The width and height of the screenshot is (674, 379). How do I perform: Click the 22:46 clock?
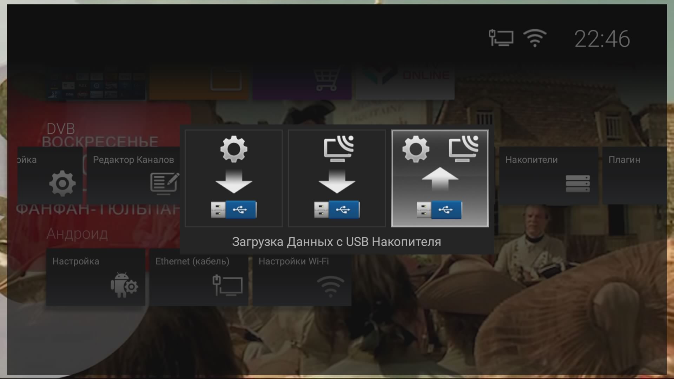tap(602, 39)
